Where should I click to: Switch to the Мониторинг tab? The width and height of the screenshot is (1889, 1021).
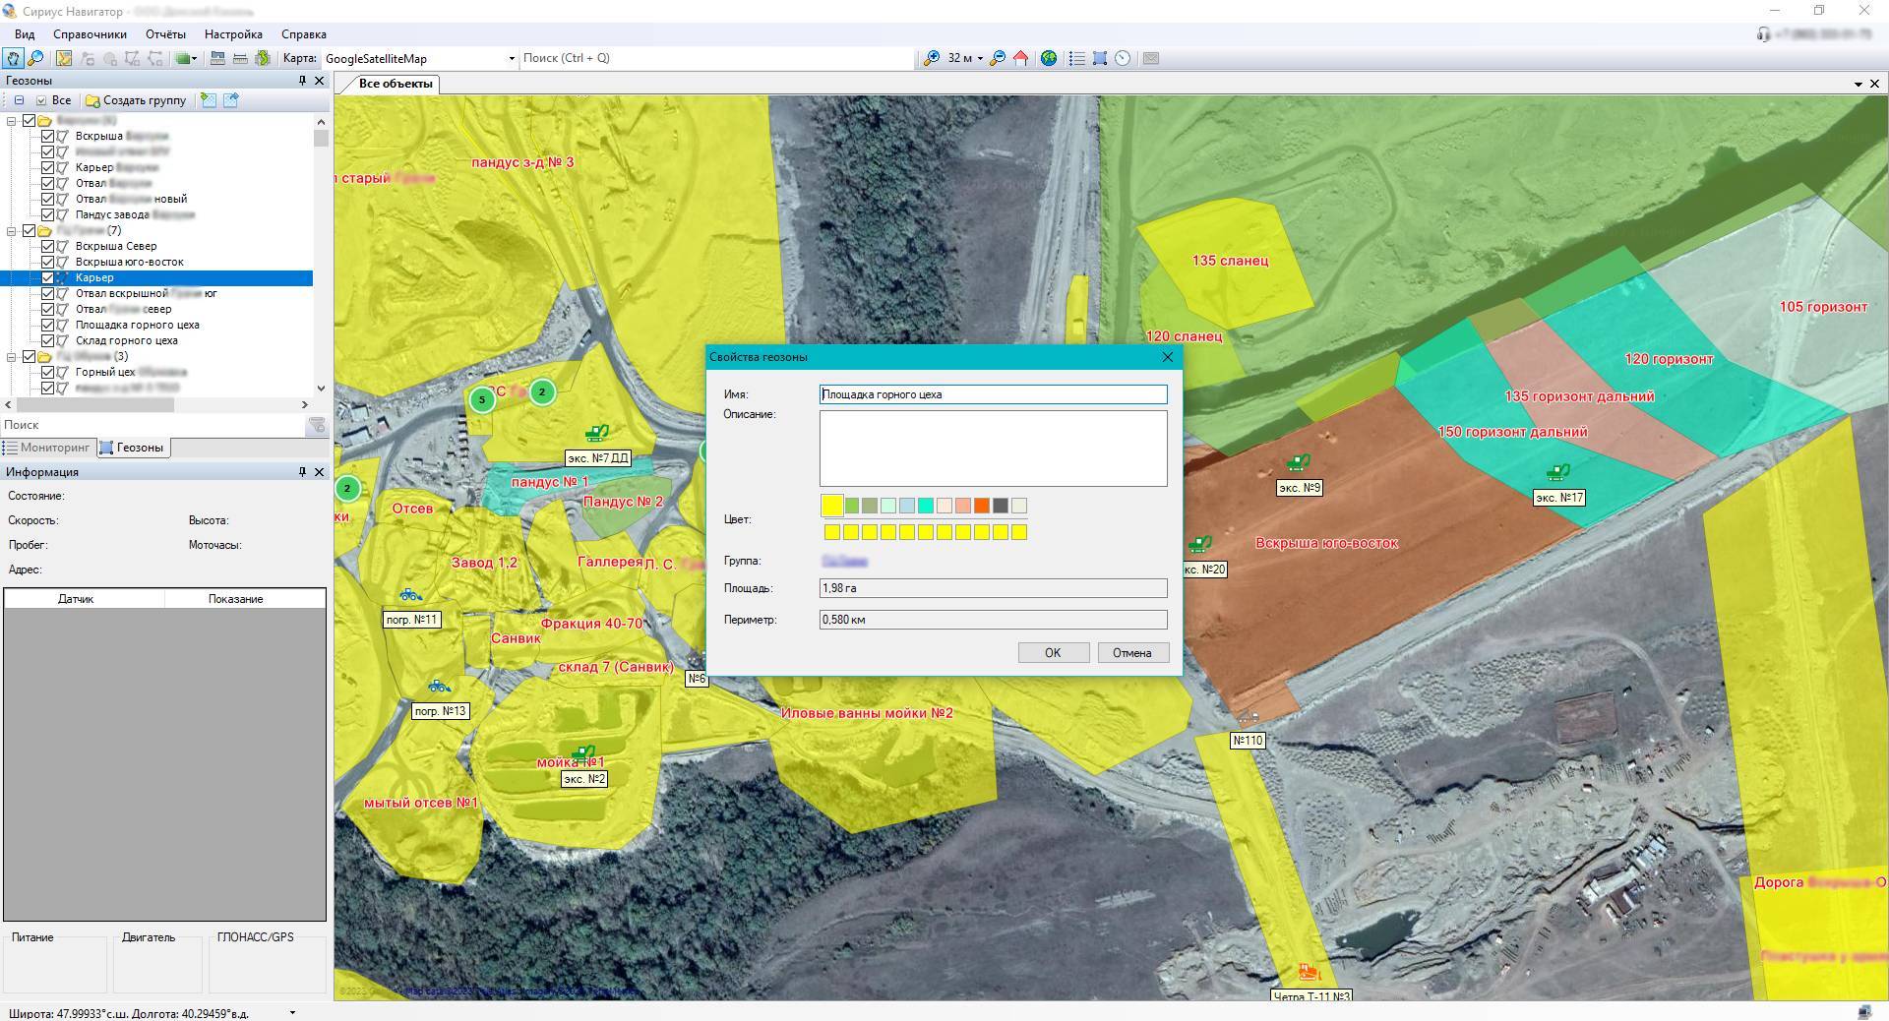tap(47, 448)
